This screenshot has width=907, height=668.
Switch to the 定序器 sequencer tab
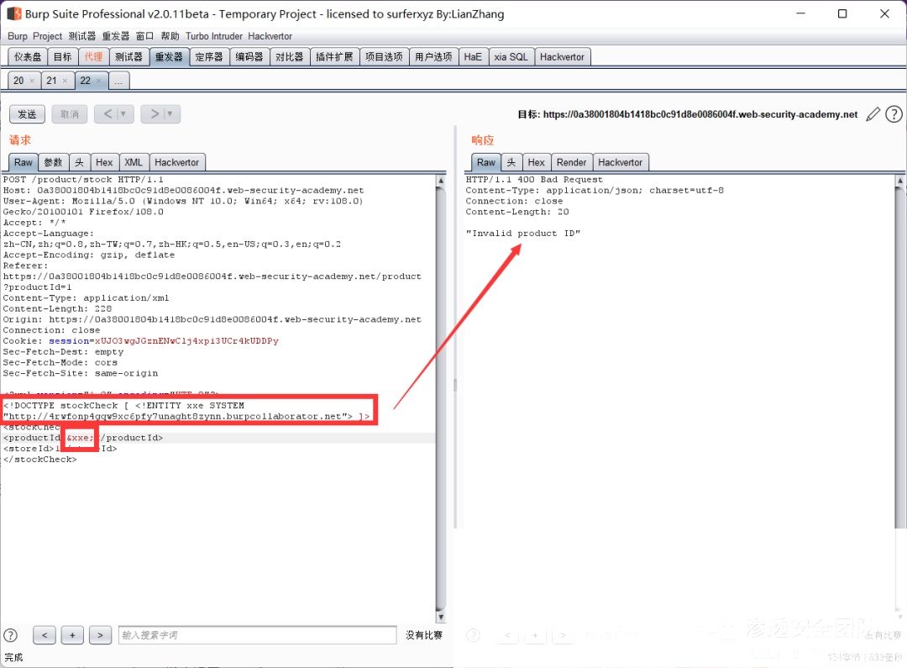point(209,57)
